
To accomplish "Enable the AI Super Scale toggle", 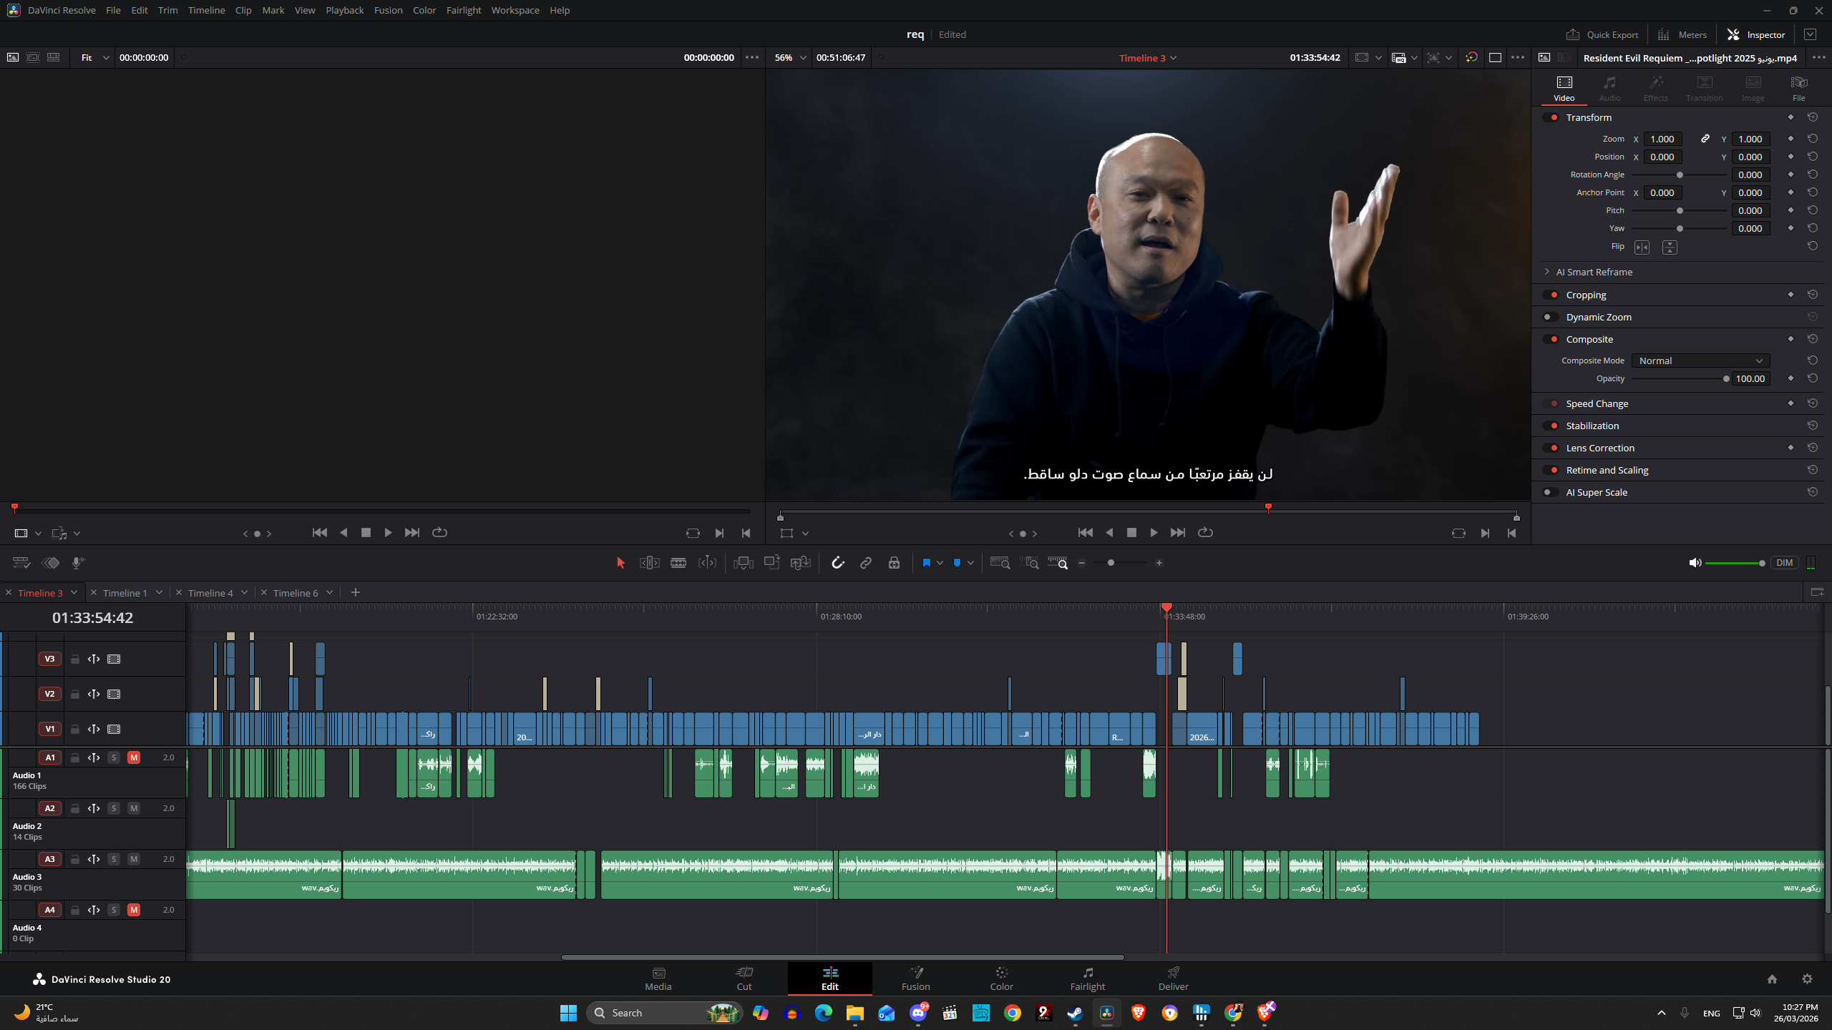I will pyautogui.click(x=1551, y=492).
